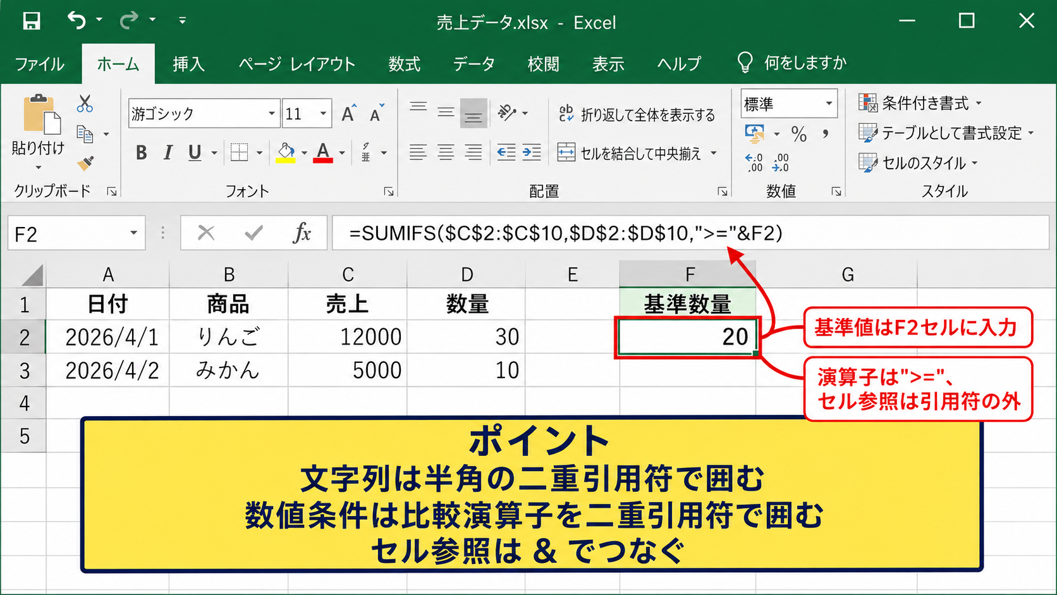This screenshot has height=595, width=1057.
Task: Click the Cut scissors icon
Action: (85, 104)
